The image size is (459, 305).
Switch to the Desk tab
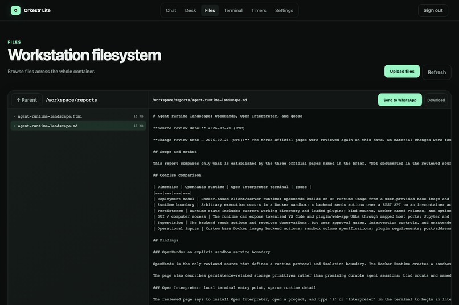click(x=190, y=10)
